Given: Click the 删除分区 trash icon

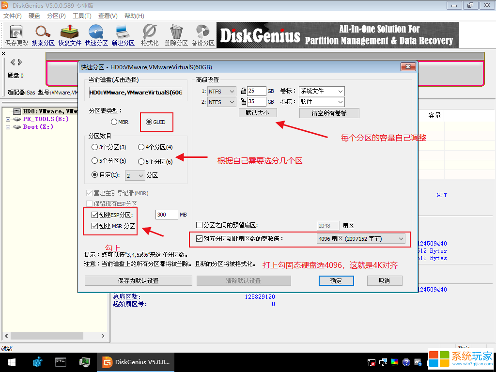Looking at the screenshot, I should click(x=176, y=35).
